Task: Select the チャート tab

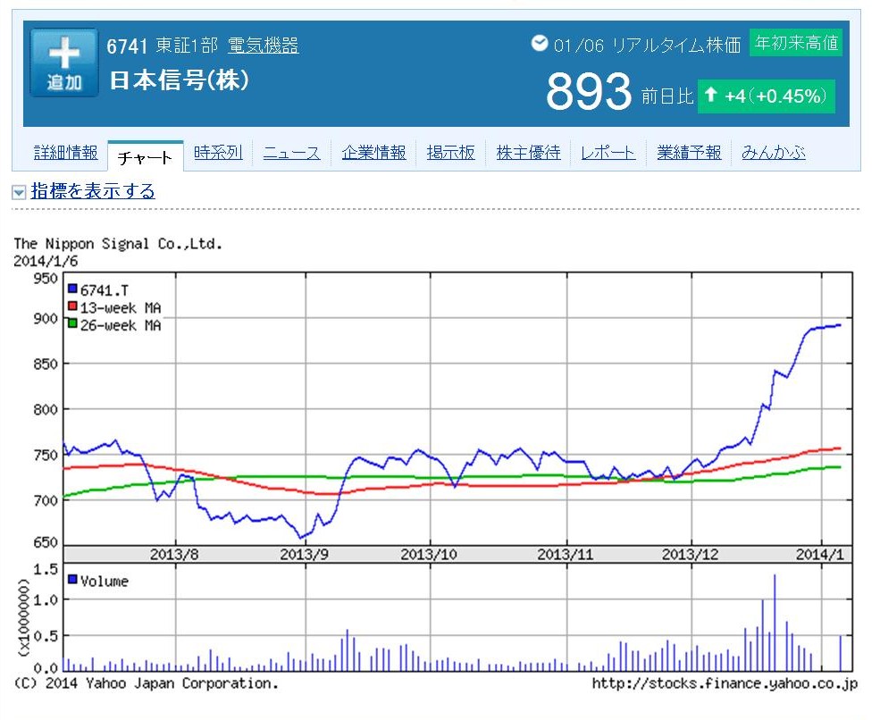Action: tap(146, 156)
